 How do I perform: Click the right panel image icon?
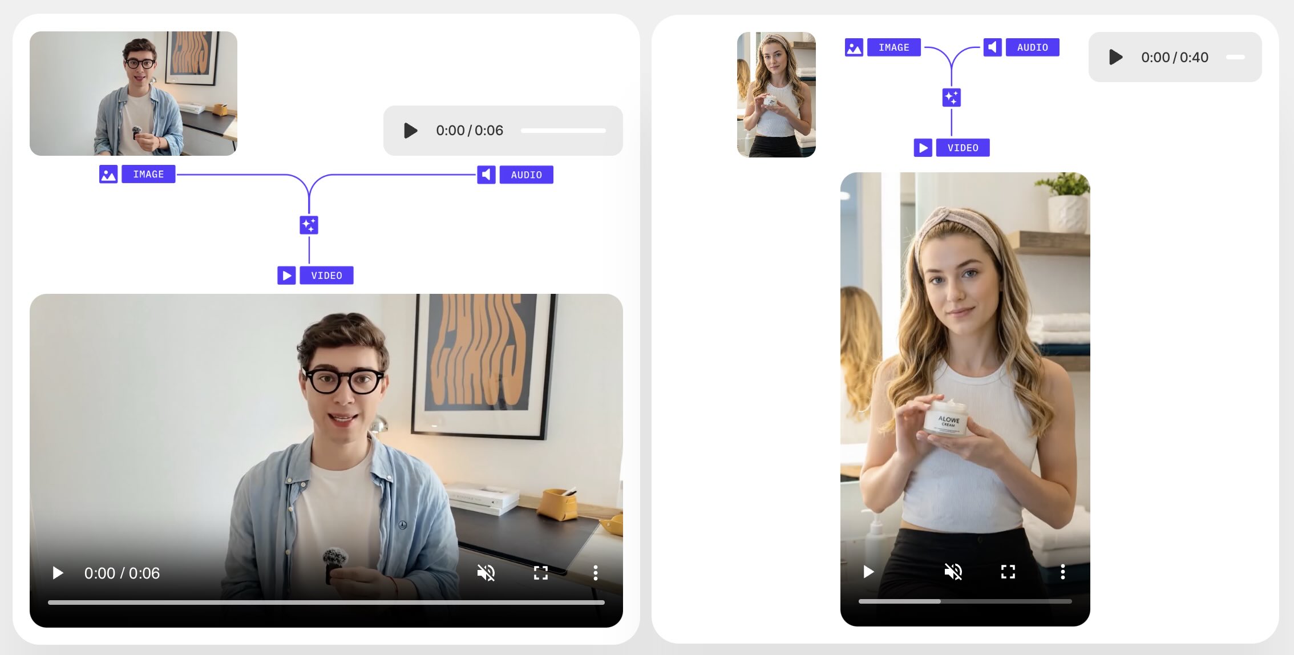coord(854,47)
